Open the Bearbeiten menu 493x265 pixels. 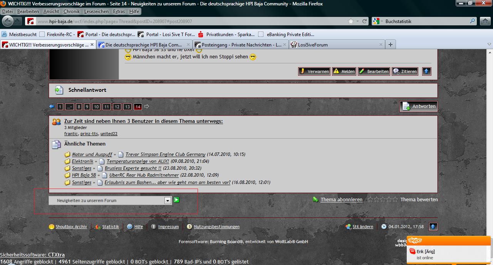(28, 12)
